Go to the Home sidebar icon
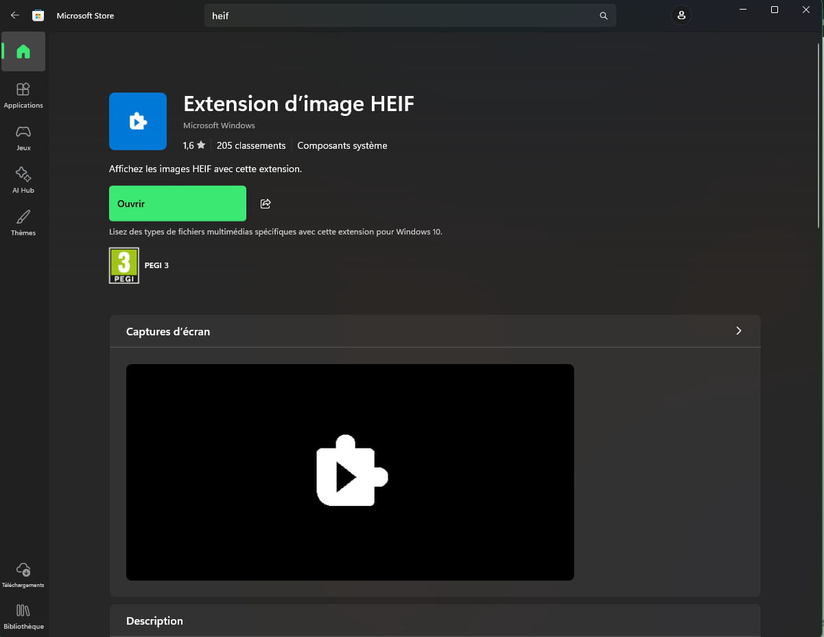824x637 pixels. point(23,51)
